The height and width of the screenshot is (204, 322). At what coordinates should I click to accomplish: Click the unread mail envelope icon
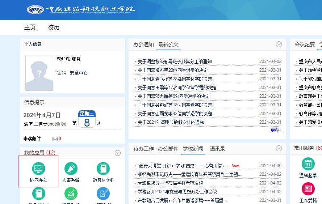[x=55, y=139]
